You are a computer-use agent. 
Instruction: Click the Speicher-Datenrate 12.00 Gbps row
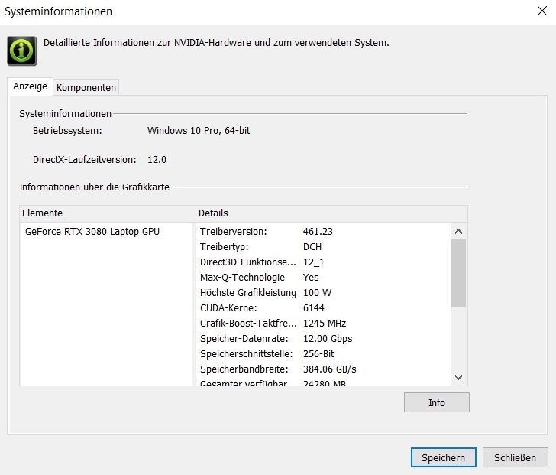323,338
